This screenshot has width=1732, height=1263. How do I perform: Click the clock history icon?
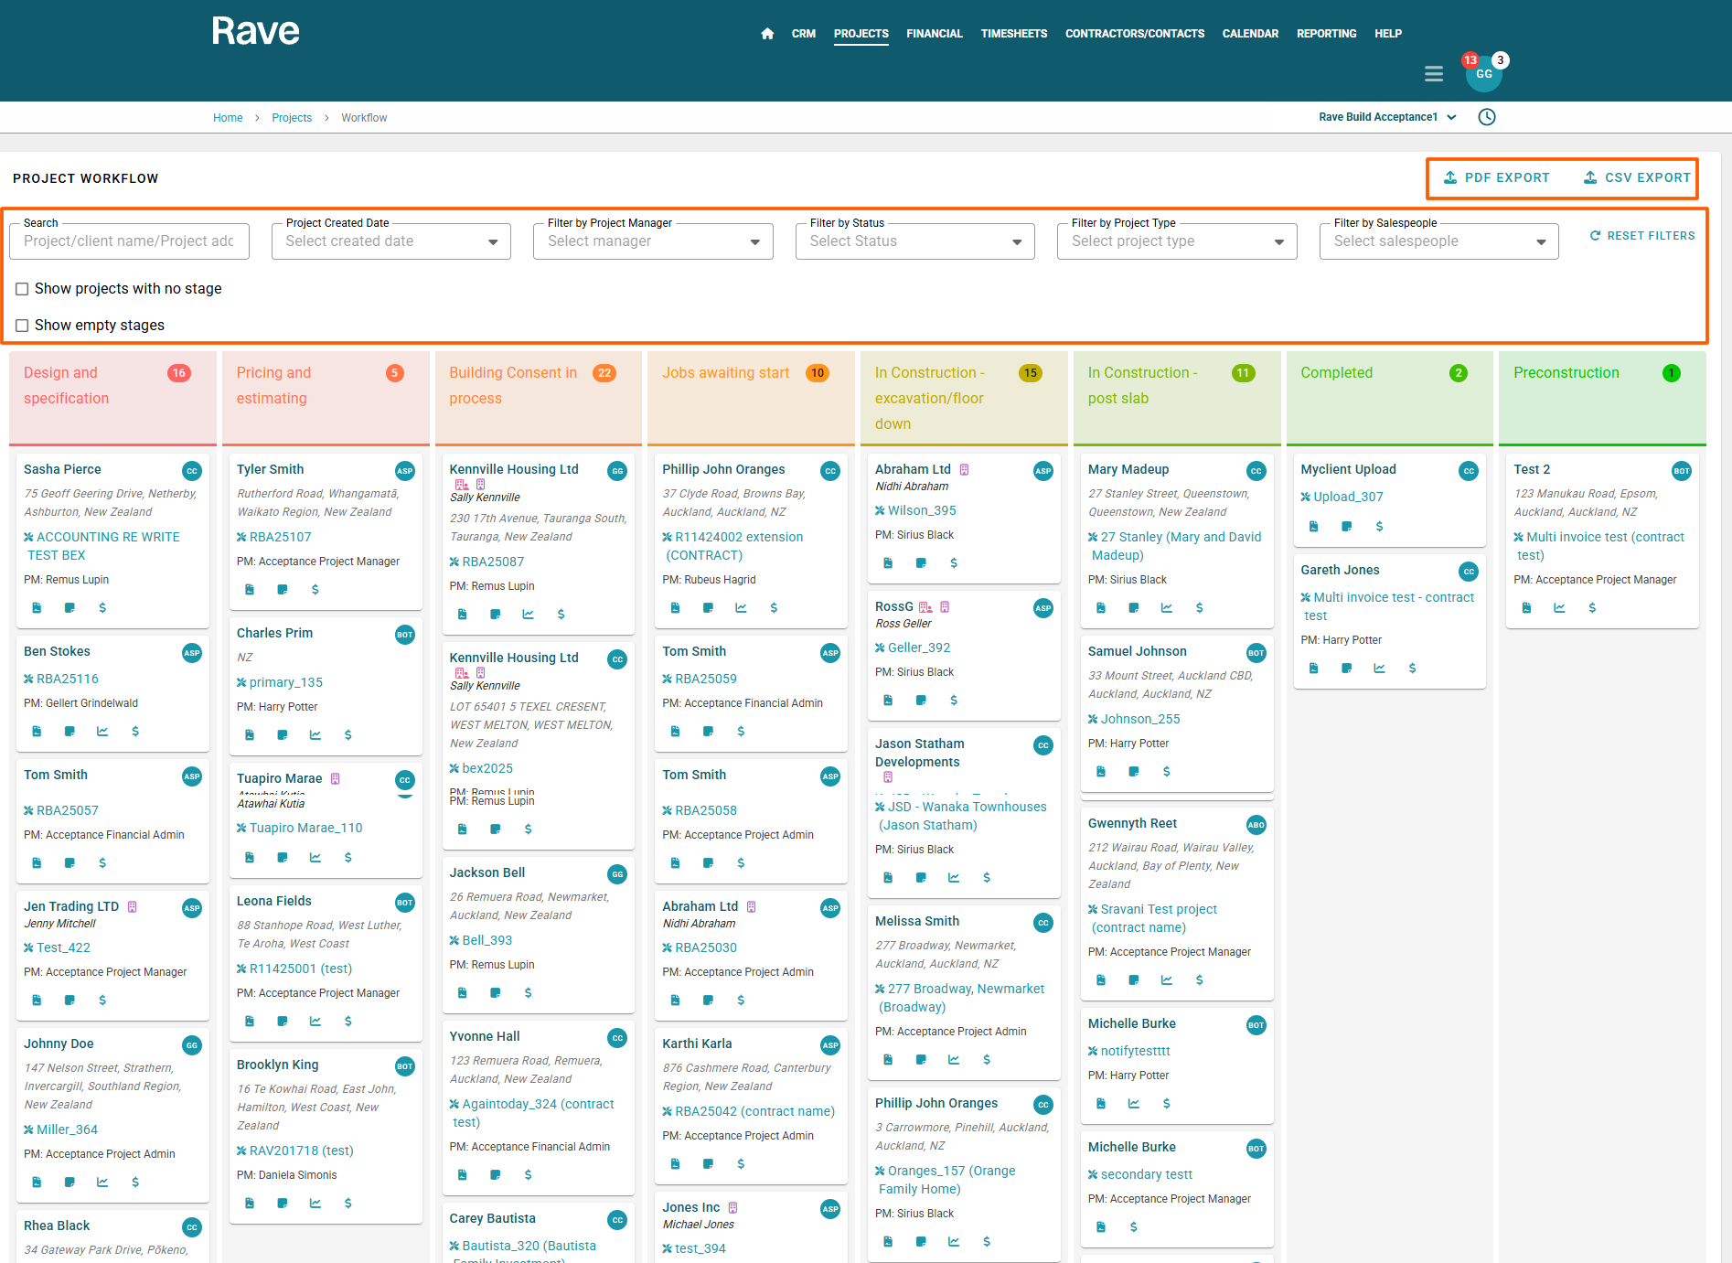1487,117
